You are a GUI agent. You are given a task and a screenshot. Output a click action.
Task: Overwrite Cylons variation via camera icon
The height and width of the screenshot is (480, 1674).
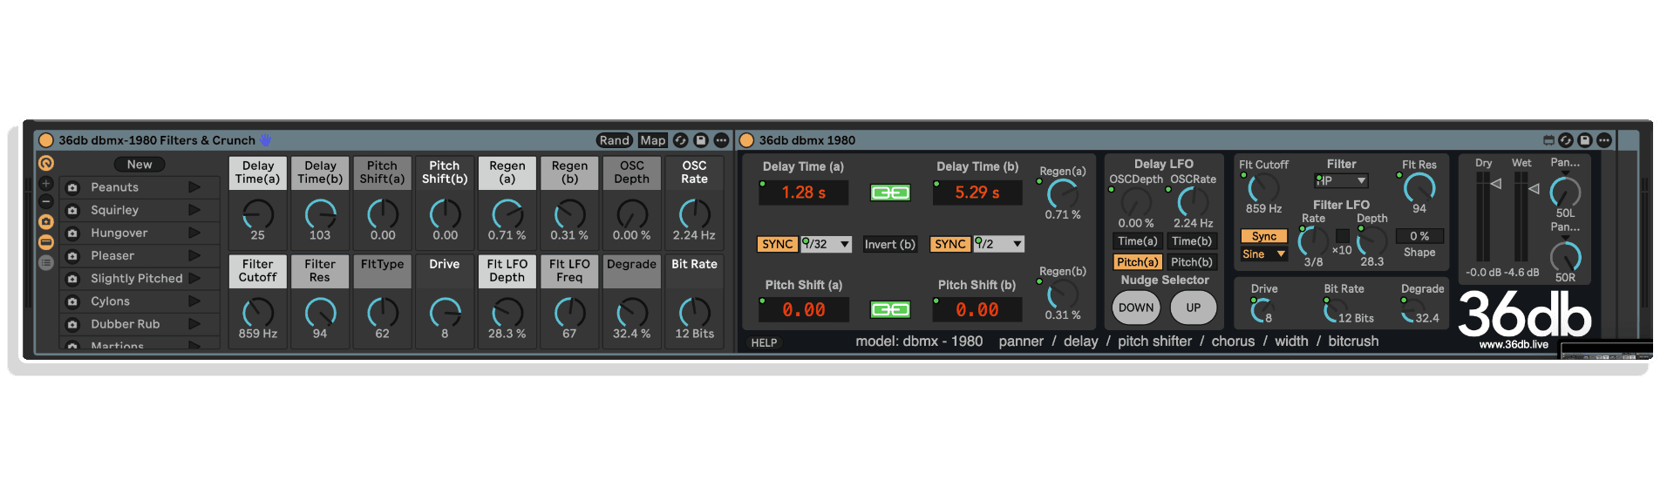[x=72, y=301]
